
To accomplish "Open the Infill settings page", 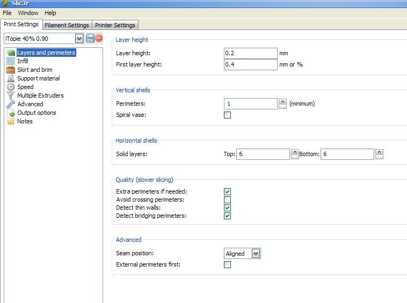I will tap(23, 61).
